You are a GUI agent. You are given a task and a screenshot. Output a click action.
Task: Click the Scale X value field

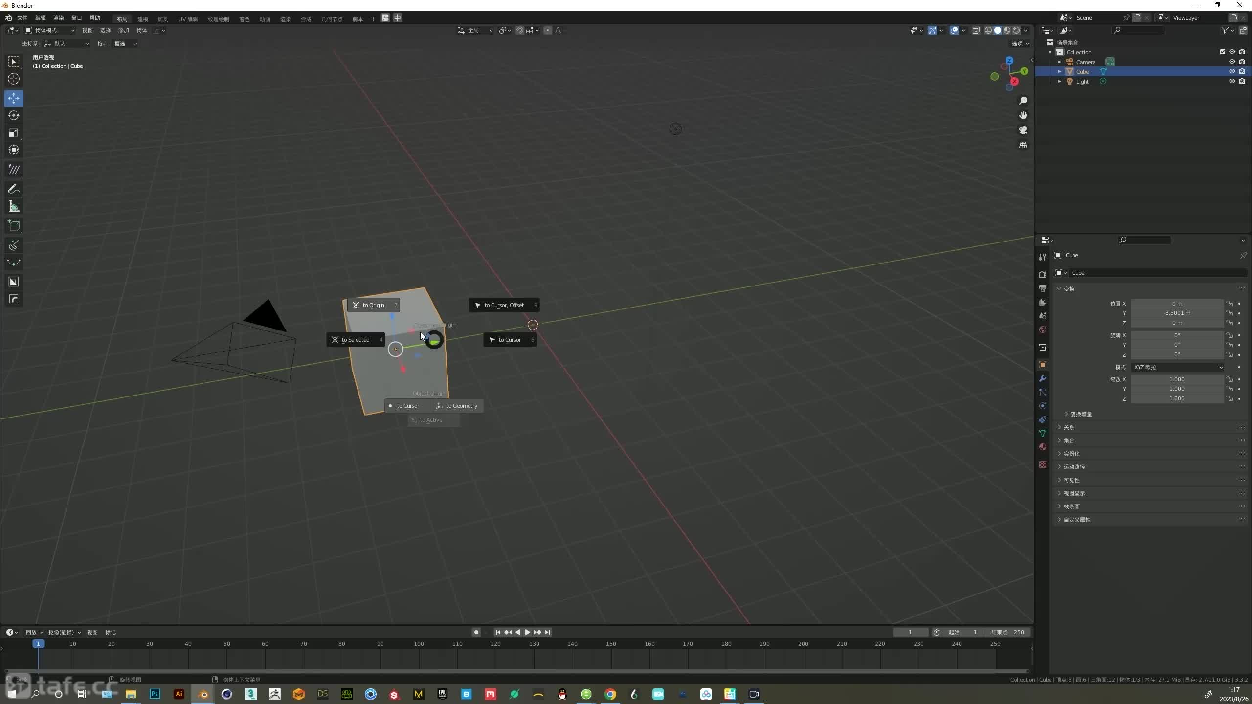(x=1177, y=379)
